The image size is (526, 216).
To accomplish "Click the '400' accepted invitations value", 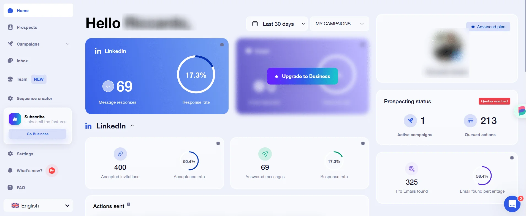I will 120,167.
